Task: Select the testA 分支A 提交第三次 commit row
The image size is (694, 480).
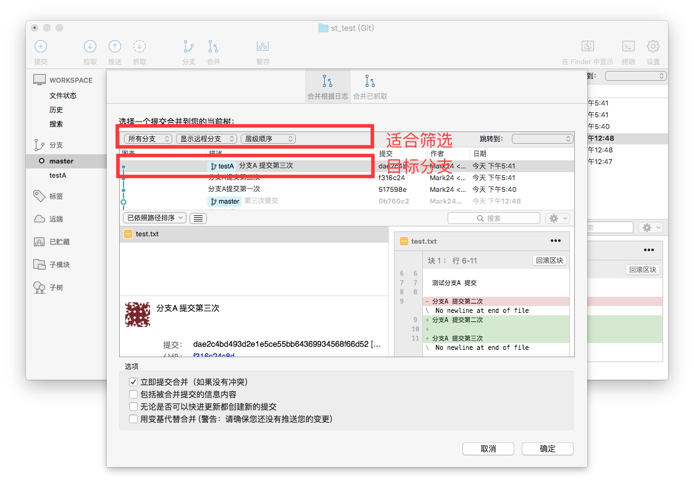Action: click(x=347, y=166)
